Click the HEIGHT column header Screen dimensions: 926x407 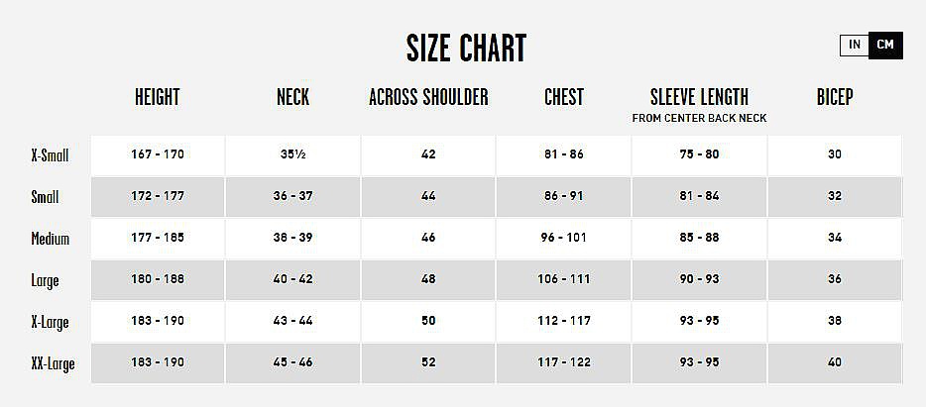pos(158,97)
